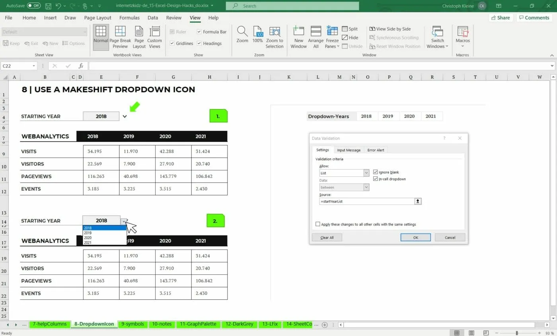Switch to the Formulas ribbon tab
The image size is (557, 336).
[129, 17]
